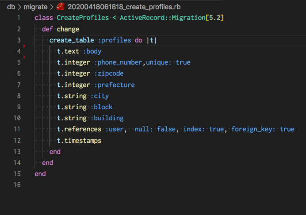Click ':body' on line 4
306x215 pixels.
pyautogui.click(x=92, y=51)
